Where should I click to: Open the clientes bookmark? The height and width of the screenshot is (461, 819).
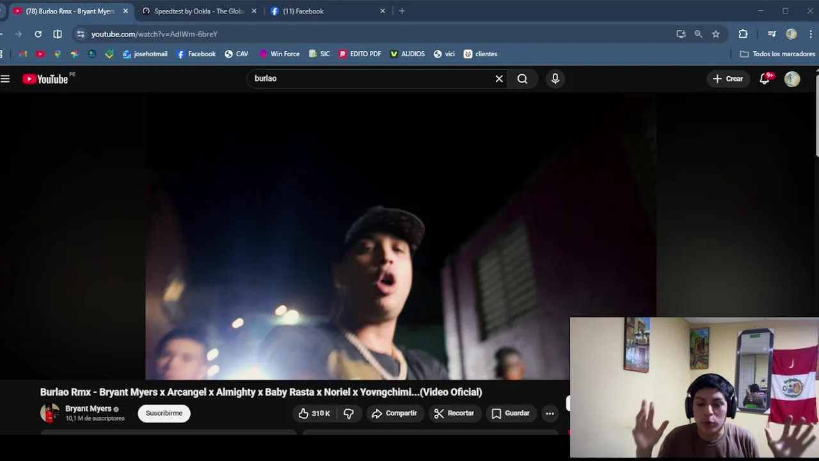[x=481, y=54]
